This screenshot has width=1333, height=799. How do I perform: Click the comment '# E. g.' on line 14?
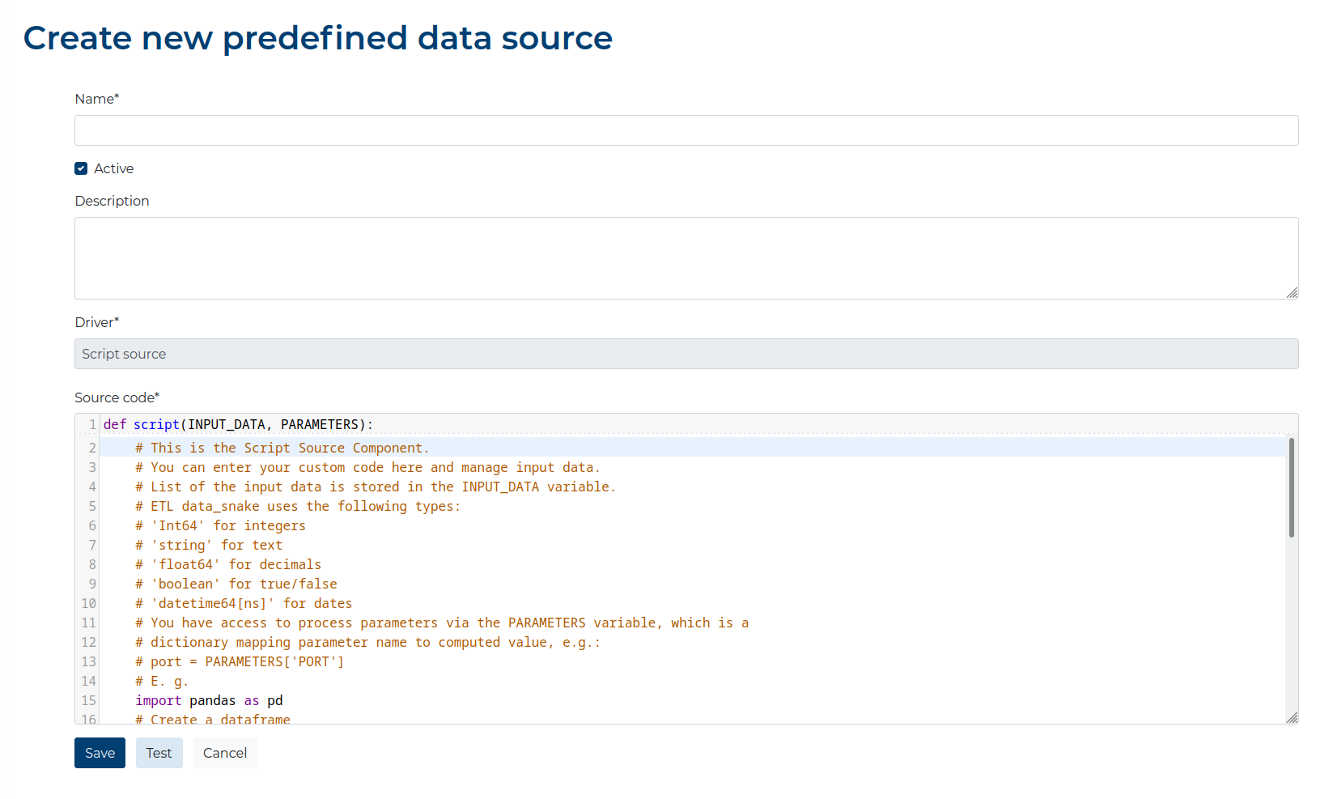pos(162,681)
